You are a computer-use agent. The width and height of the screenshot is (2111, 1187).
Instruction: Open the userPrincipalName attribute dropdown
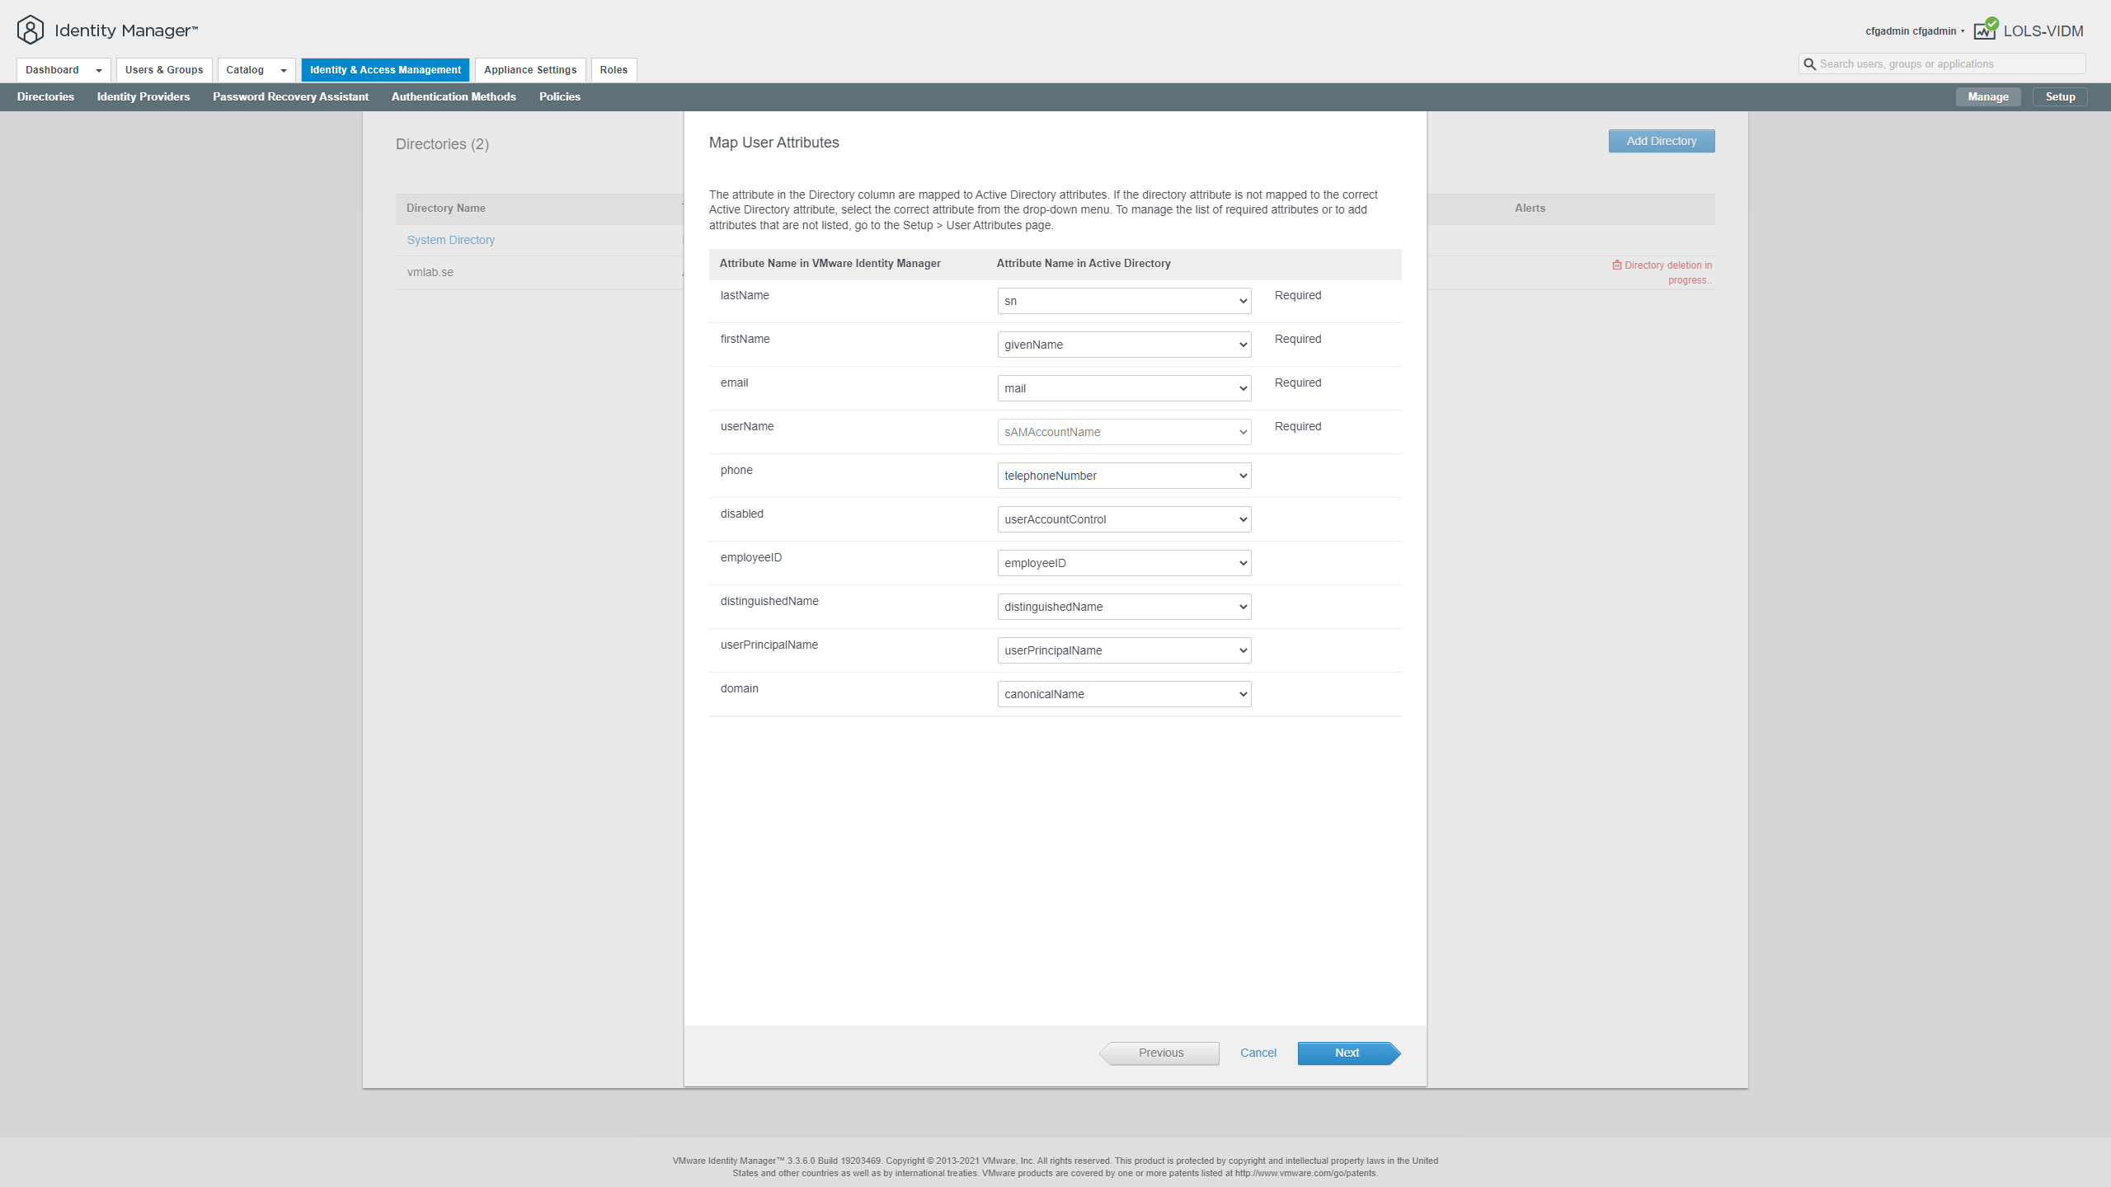tap(1124, 650)
